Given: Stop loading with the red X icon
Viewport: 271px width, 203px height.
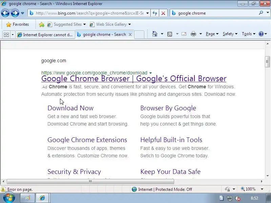Looking at the screenshot, I should point(163,13).
